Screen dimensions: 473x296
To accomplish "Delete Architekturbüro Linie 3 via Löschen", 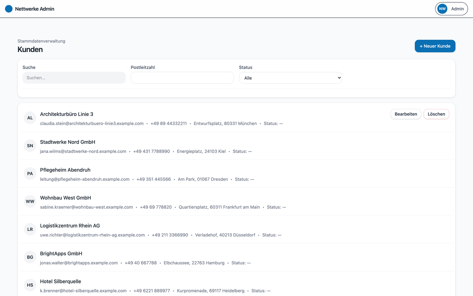I will coord(436,114).
